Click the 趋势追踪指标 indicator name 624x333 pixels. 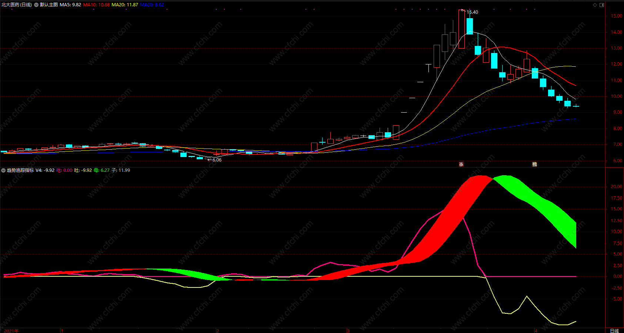tap(20, 170)
